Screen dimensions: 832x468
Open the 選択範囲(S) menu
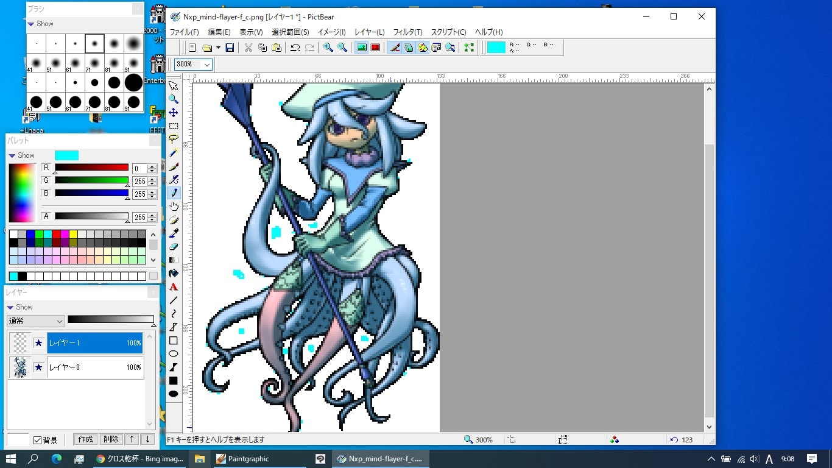(x=290, y=32)
